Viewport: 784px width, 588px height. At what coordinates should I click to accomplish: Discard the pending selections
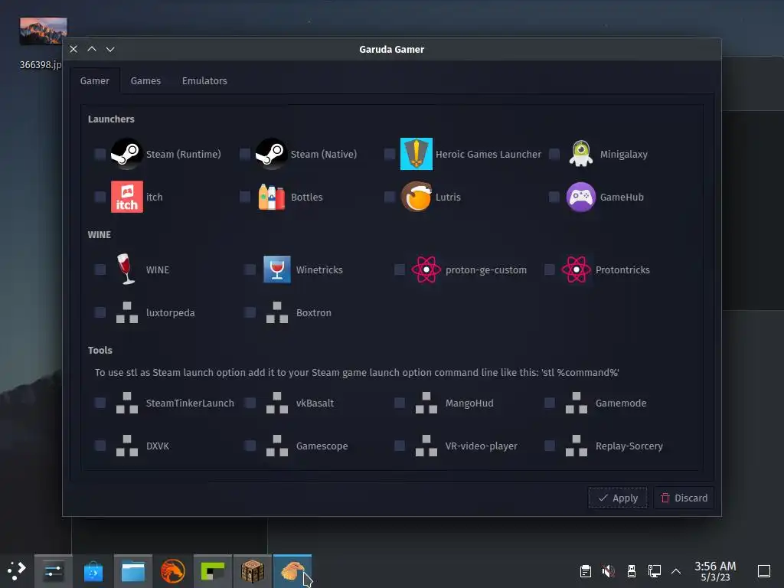point(684,498)
